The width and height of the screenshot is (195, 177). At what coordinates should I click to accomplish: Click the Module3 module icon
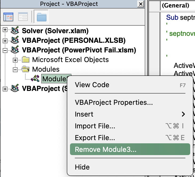coord(35,78)
